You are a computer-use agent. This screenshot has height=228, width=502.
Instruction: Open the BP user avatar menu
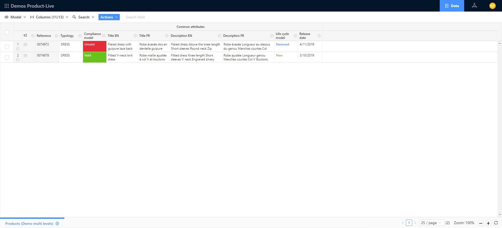pos(492,6)
